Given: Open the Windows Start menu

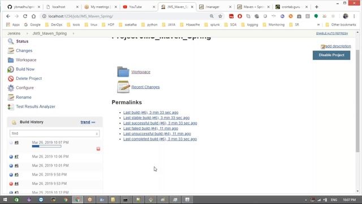Looking at the screenshot, I should coord(5,199).
